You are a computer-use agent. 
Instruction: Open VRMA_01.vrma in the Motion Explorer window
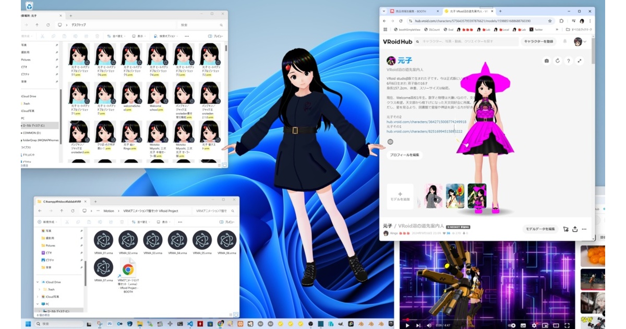[103, 243]
